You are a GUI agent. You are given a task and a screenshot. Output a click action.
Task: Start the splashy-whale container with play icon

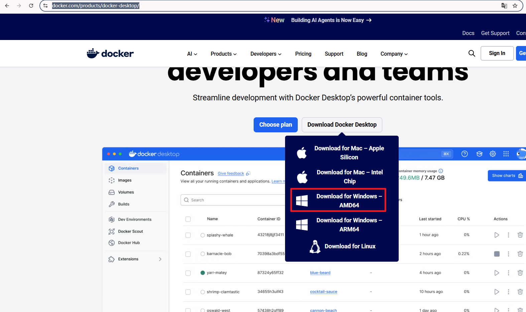[497, 235]
